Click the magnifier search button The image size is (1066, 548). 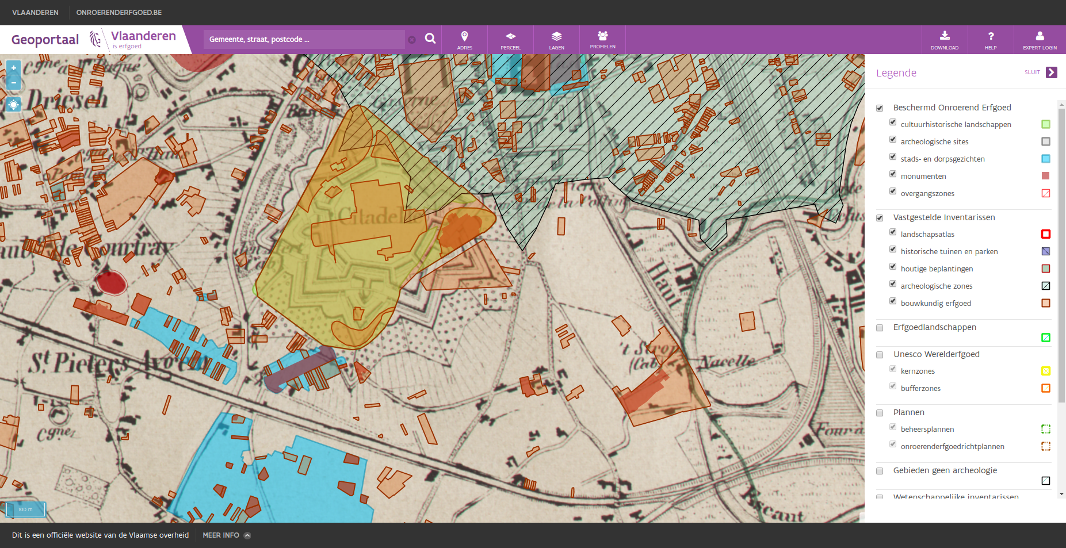pyautogui.click(x=430, y=39)
